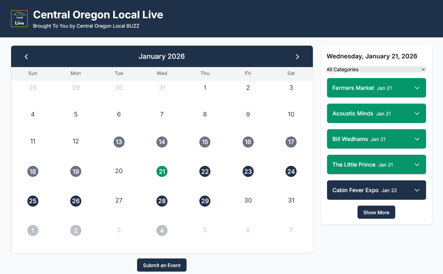
Task: Open the All Categories dropdown
Action: [x=377, y=69]
